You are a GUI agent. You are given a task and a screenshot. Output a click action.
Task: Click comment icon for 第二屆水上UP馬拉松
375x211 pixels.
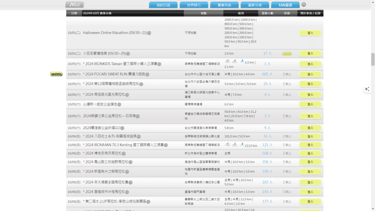[x=148, y=202]
